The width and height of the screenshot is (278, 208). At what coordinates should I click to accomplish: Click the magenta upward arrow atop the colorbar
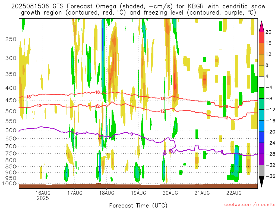(x=261, y=27)
